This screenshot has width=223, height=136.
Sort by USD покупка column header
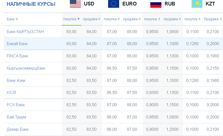click(71, 19)
